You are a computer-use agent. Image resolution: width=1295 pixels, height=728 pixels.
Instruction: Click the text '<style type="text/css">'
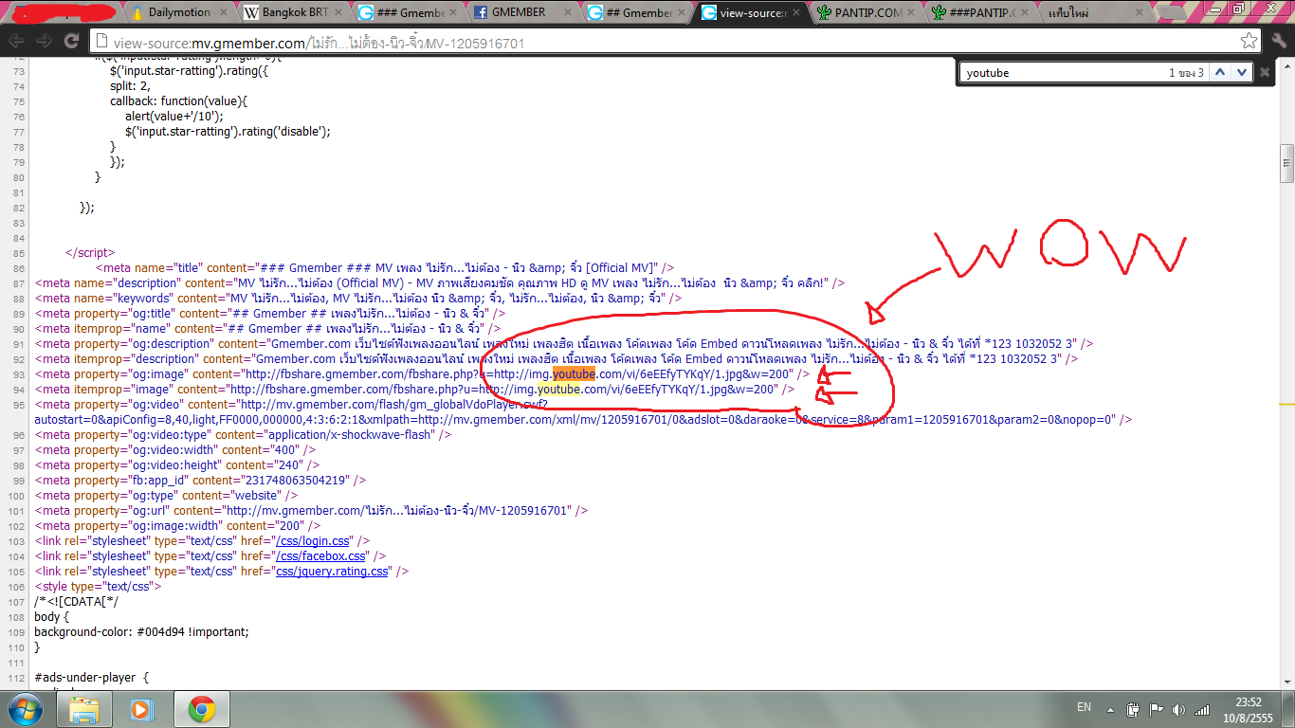coord(98,587)
